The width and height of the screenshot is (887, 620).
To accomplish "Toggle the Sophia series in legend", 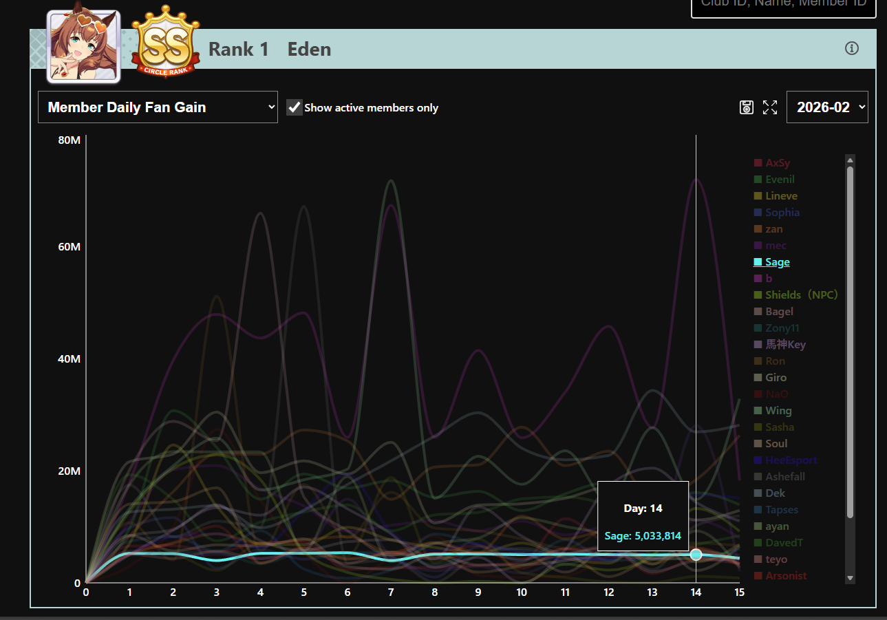I will tap(776, 213).
